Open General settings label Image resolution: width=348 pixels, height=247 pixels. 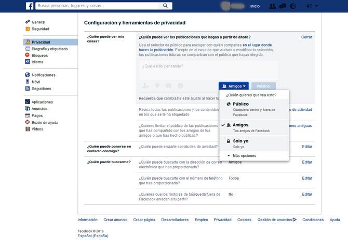point(38,22)
